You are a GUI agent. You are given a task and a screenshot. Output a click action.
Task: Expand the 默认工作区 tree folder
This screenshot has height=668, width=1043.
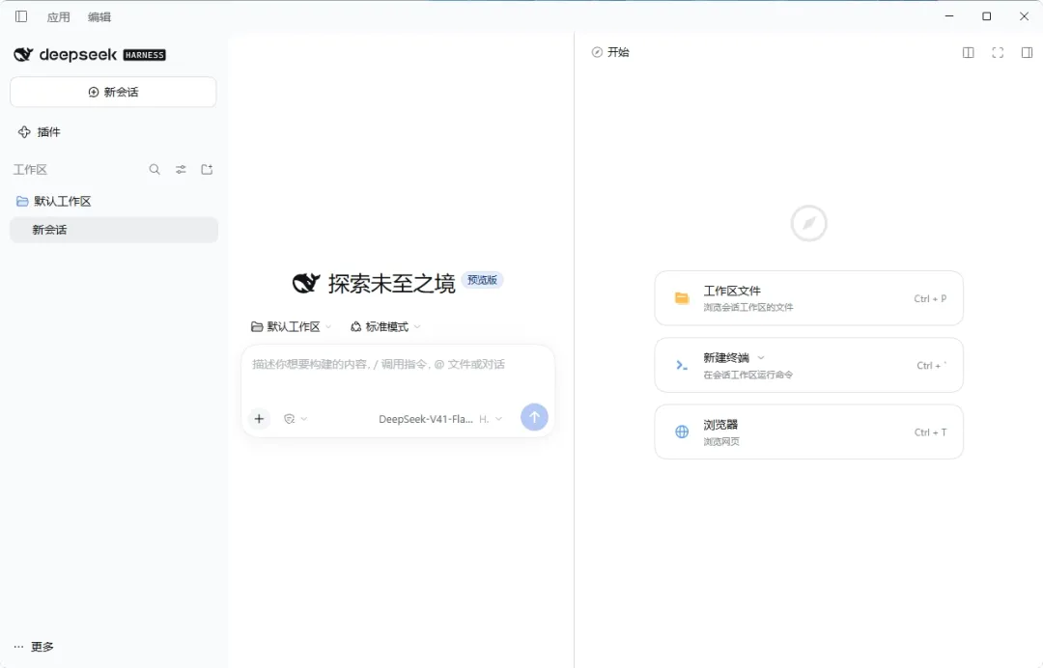(x=53, y=202)
